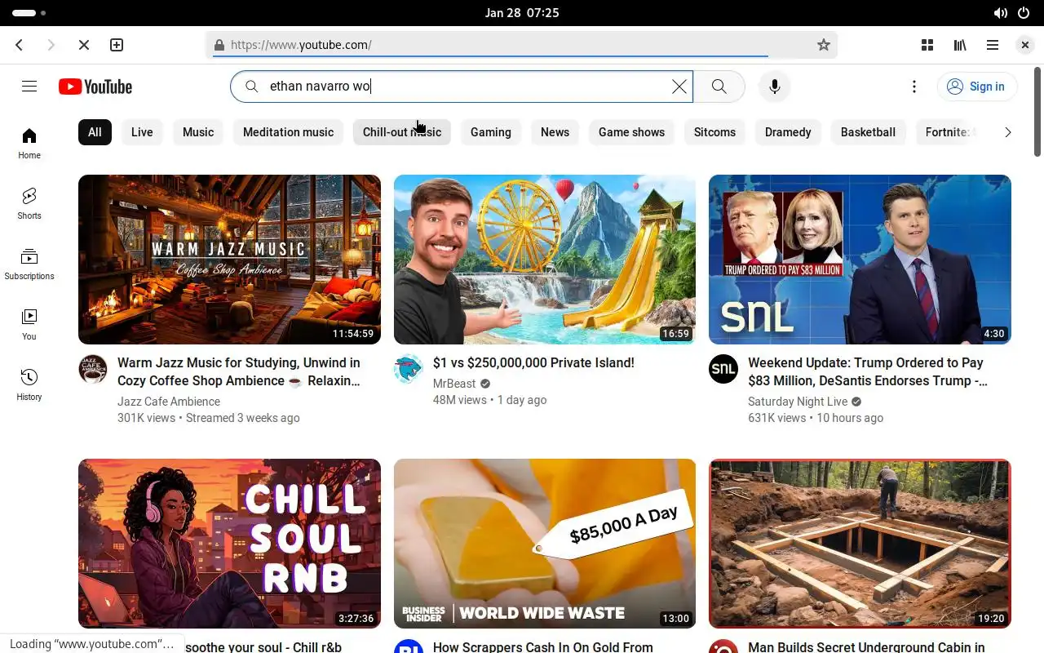Open Chill Soul RNB thumbnail

click(x=229, y=544)
